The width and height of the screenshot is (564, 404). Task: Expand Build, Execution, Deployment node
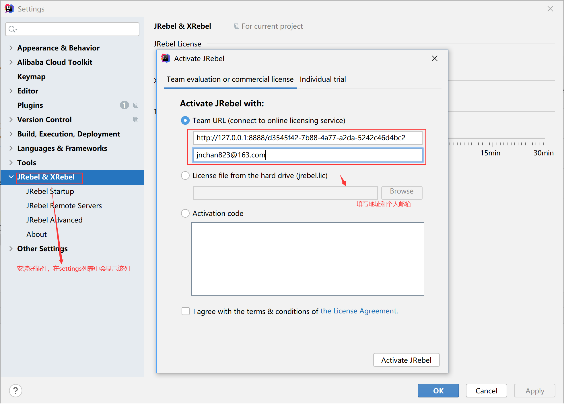pos(11,134)
